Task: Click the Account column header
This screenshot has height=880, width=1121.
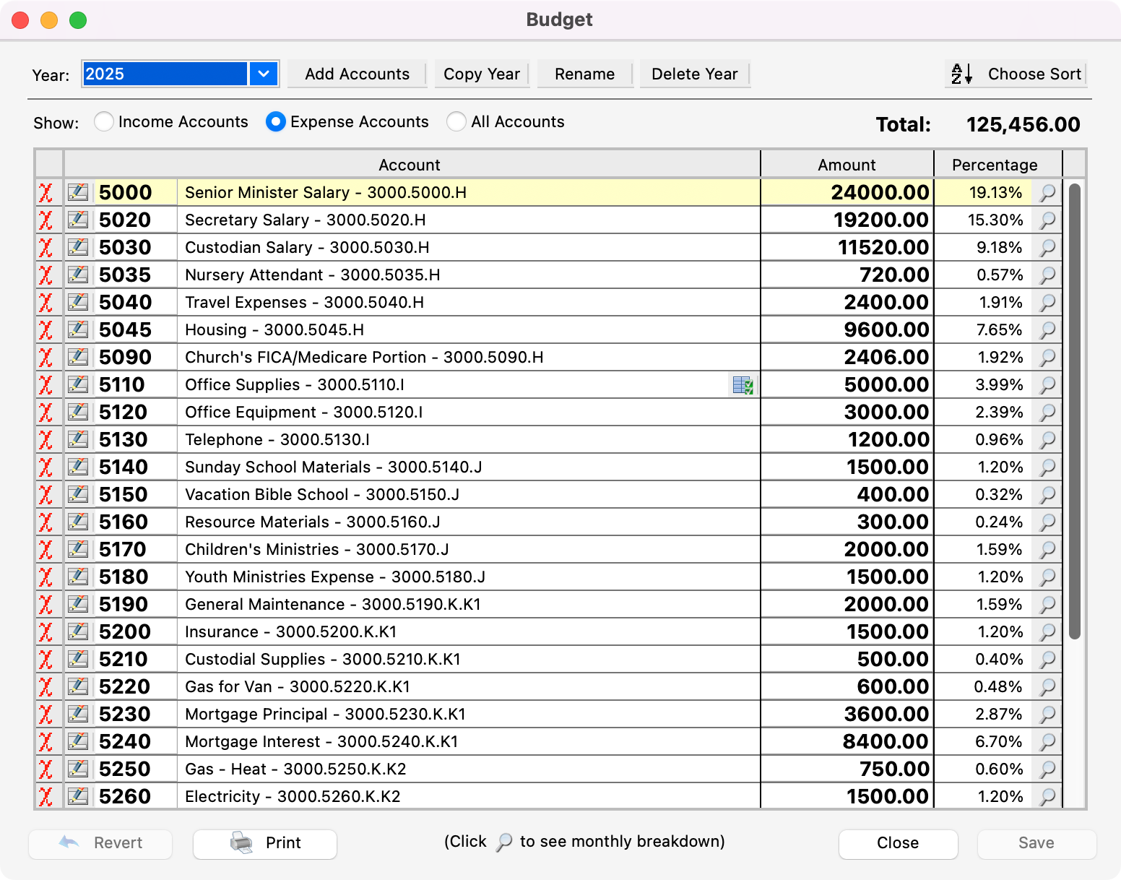Action: pyautogui.click(x=410, y=165)
